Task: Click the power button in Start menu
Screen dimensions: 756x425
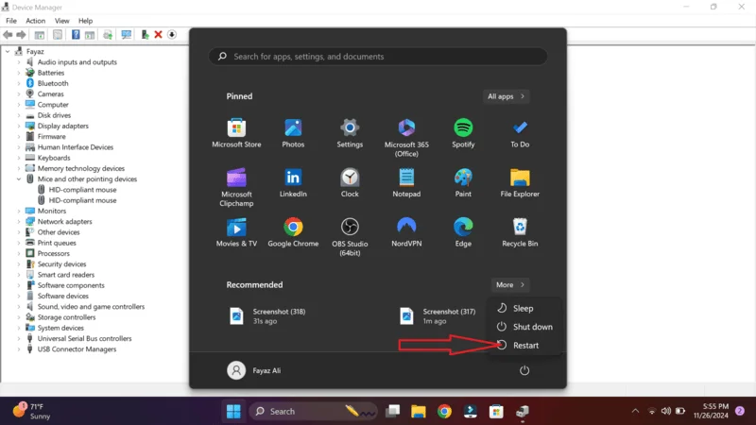Action: pyautogui.click(x=524, y=370)
